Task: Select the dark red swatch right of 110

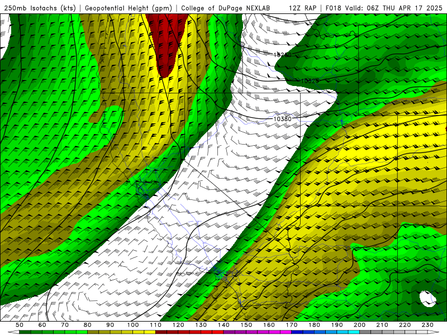Action: [161, 332]
